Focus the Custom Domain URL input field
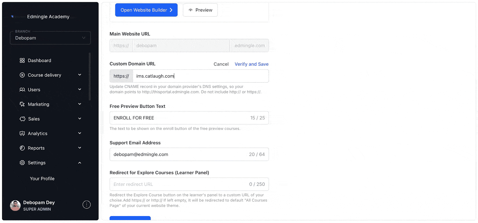Image resolution: width=478 pixels, height=223 pixels. (x=200, y=76)
